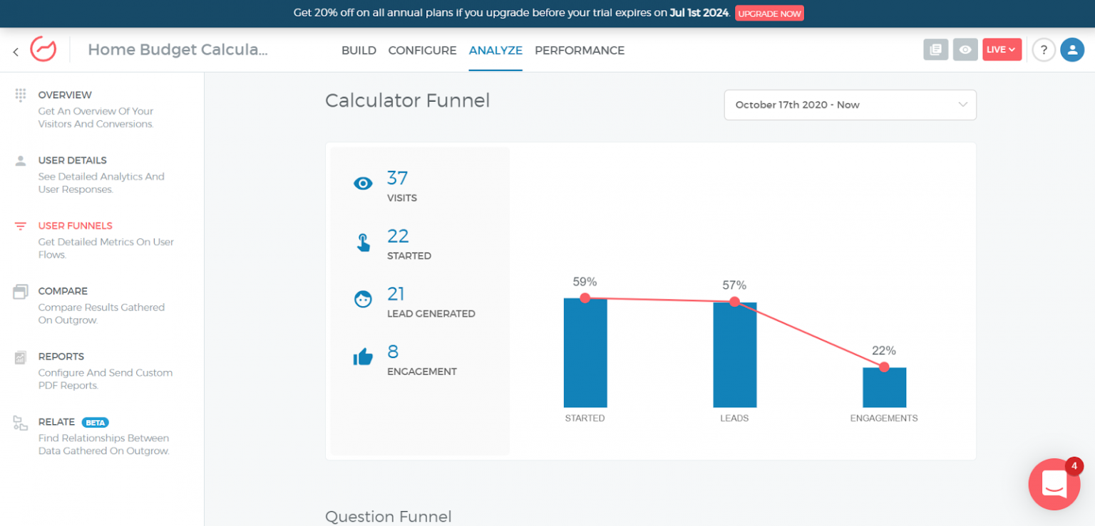1095x526 pixels.
Task: Click the UPGRADE NOW button
Action: tap(769, 14)
